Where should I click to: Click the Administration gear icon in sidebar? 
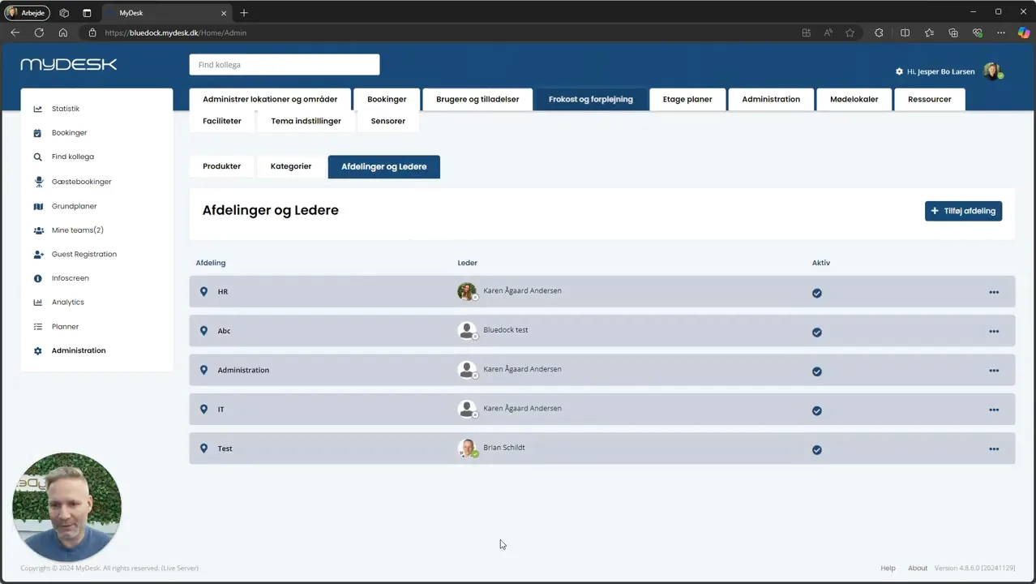(x=37, y=351)
